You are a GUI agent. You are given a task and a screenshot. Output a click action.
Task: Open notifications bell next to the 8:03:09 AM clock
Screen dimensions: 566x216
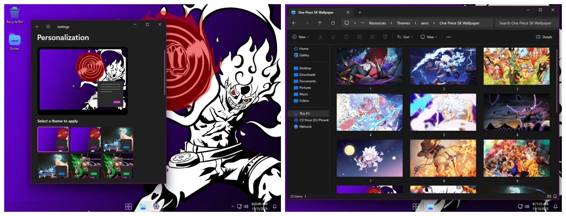[274, 207]
